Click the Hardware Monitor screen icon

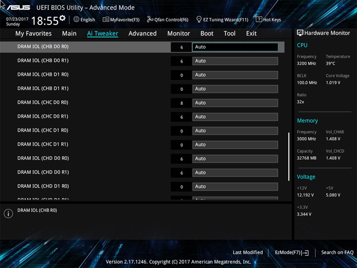(300, 33)
